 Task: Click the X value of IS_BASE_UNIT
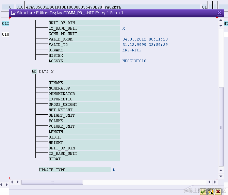coord(124,28)
